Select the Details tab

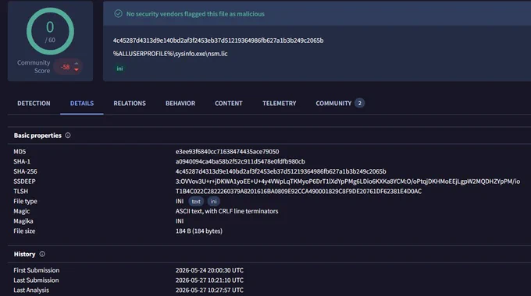[82, 103]
